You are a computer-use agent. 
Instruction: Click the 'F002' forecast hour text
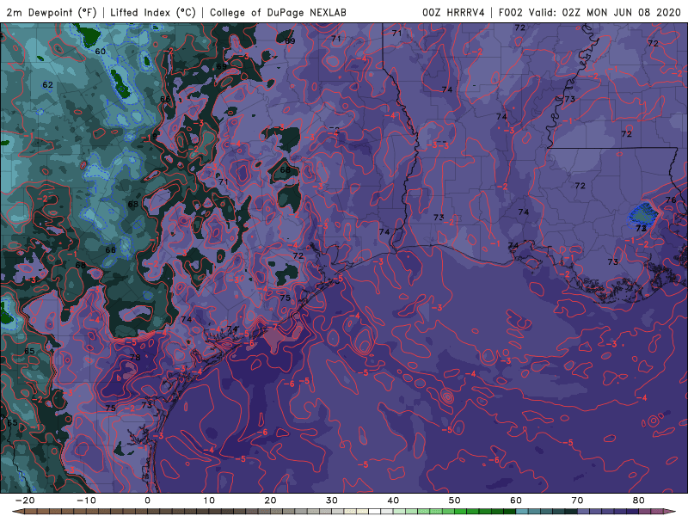[x=511, y=12]
